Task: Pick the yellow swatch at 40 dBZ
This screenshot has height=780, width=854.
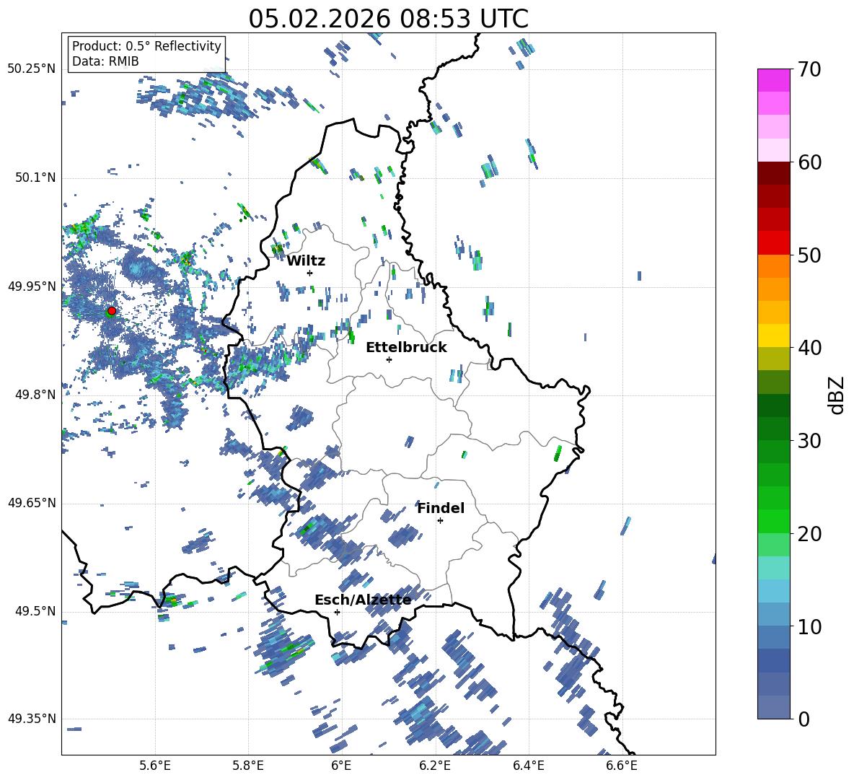Action: click(x=773, y=336)
